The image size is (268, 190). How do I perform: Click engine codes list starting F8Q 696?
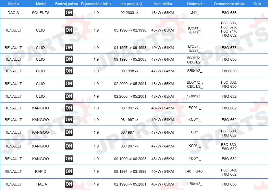coord(229,29)
